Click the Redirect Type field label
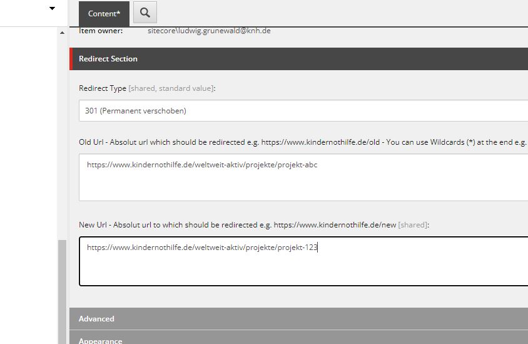 (147, 88)
